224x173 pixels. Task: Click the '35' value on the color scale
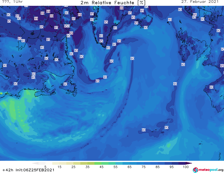click(x=87, y=167)
